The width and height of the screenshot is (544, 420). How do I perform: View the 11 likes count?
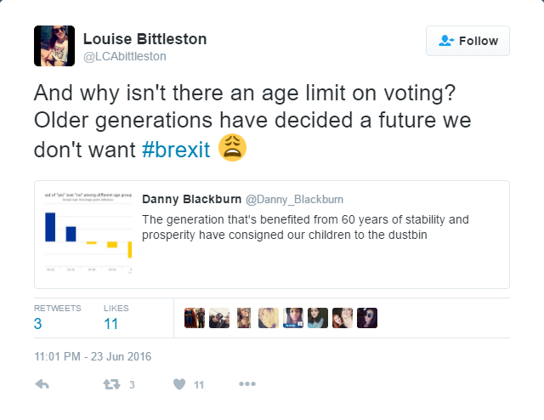(x=111, y=324)
